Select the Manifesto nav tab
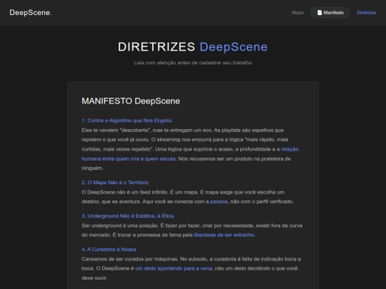The image size is (386, 289). (330, 13)
